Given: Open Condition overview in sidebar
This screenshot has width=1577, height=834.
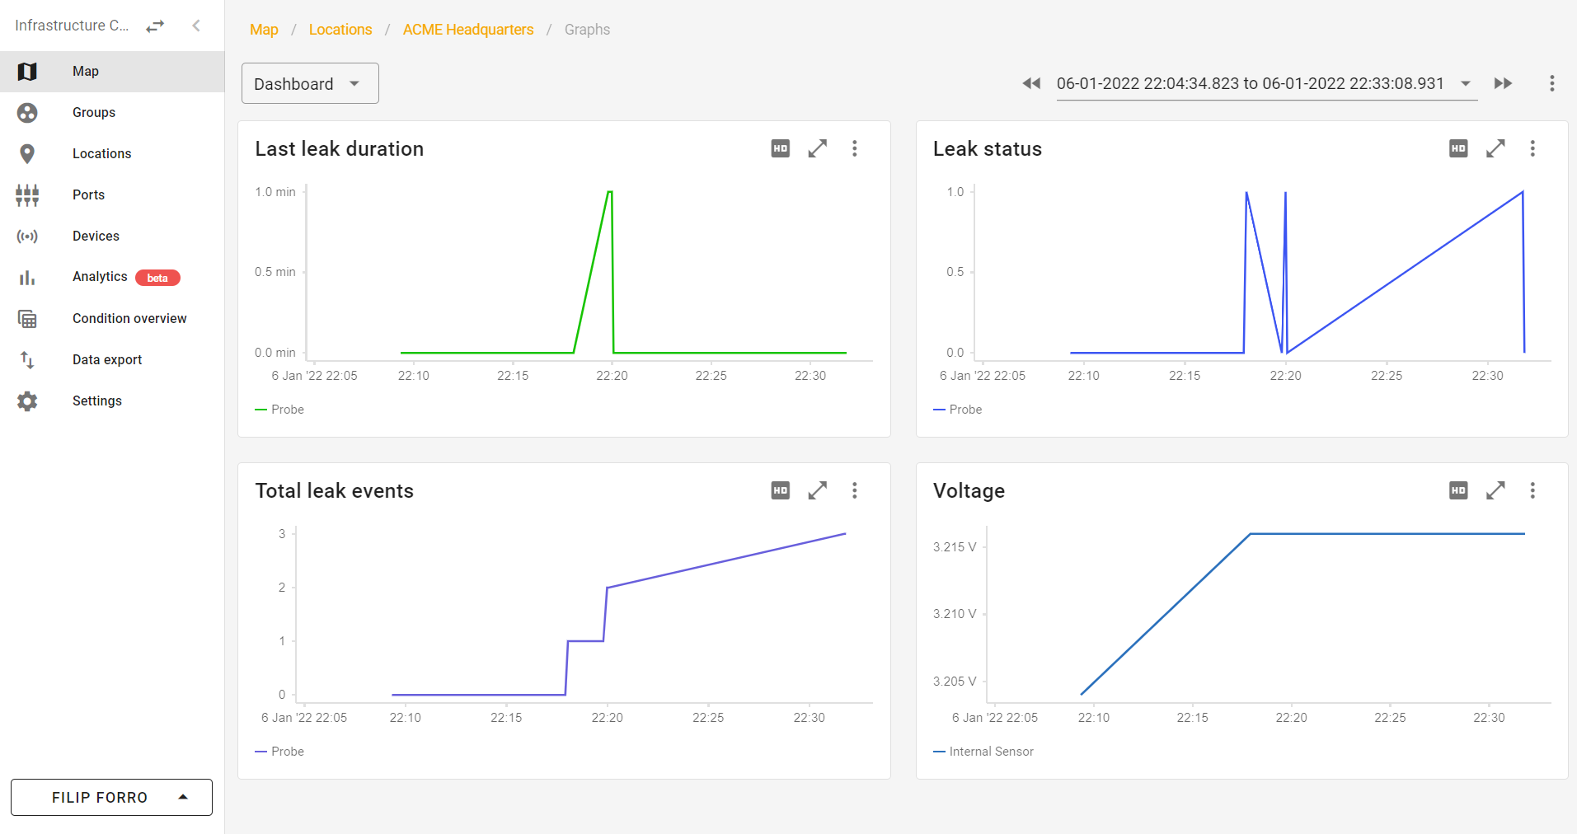Looking at the screenshot, I should [x=129, y=318].
